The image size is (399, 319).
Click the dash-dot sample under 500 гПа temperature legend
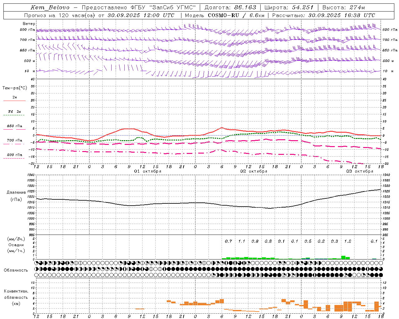click(14, 158)
